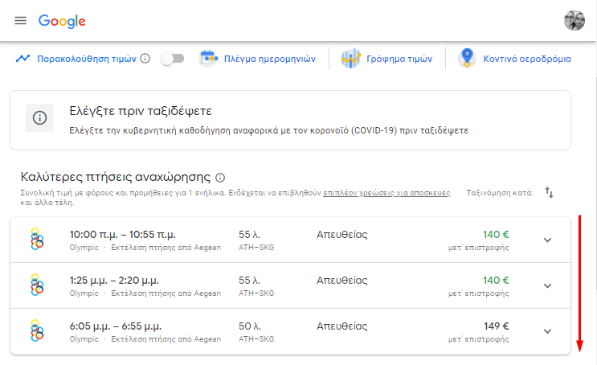This screenshot has height=365, width=597.
Task: Click the sort order arrows icon
Action: 550,193
